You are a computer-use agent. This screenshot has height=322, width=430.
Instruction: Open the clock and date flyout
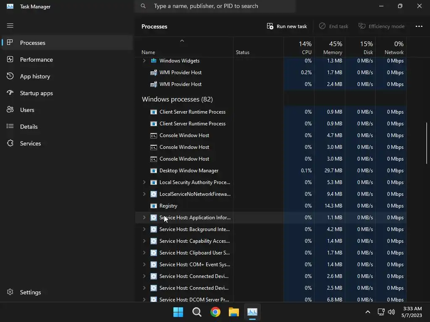tap(412, 312)
